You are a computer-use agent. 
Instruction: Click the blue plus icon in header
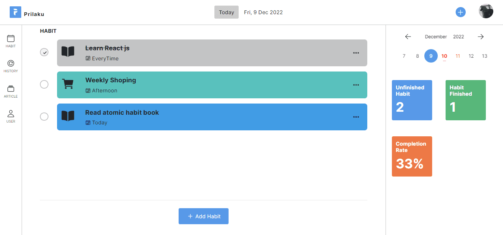tap(460, 12)
